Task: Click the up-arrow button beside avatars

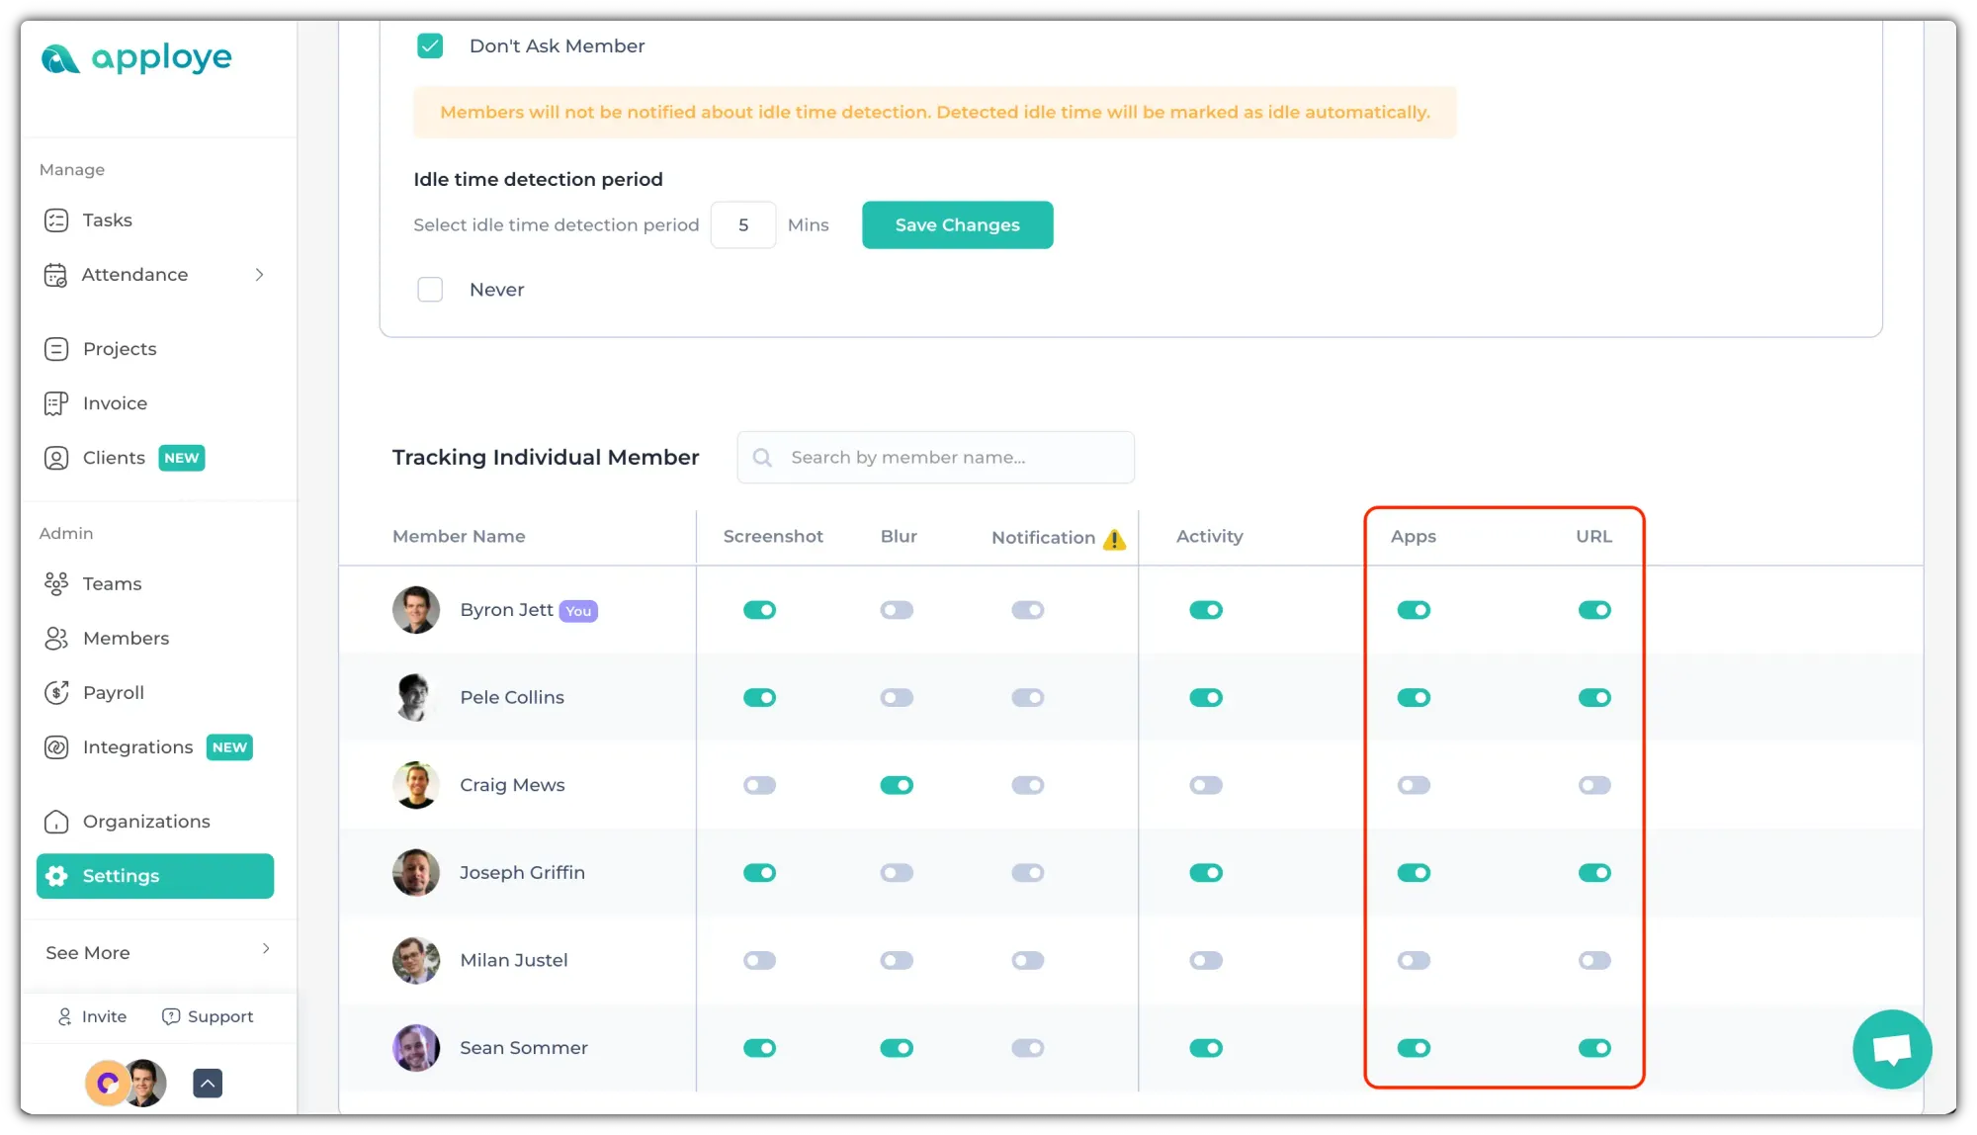Action: click(x=208, y=1084)
